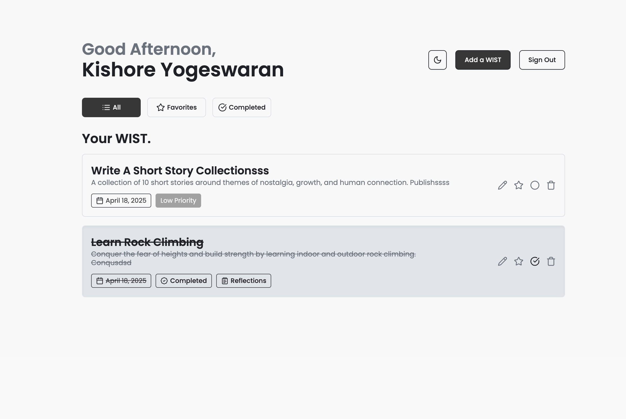This screenshot has width=626, height=419.
Task: Delete the Short Story Collectionsss item
Action: point(551,185)
